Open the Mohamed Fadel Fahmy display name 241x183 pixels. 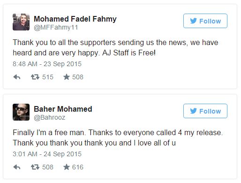coord(75,19)
